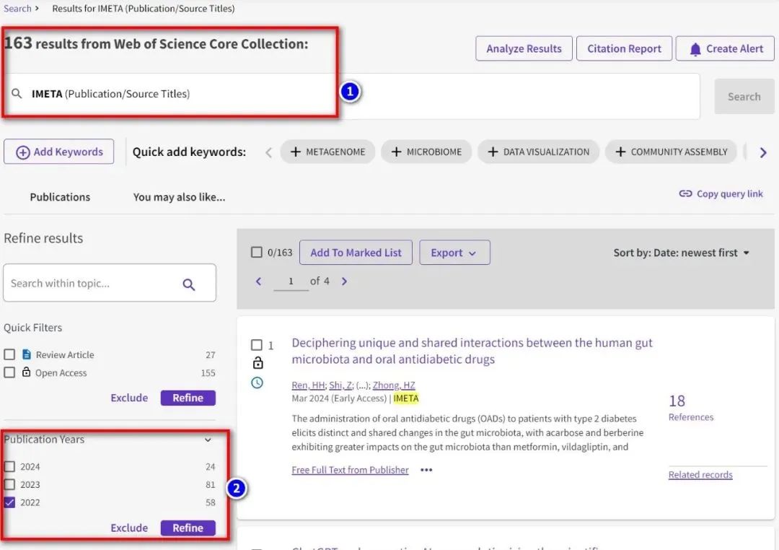Click the Search within topic field
The width and height of the screenshot is (779, 550).
(110, 283)
